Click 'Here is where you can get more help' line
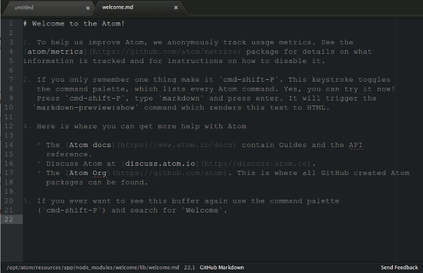 [x=141, y=127]
